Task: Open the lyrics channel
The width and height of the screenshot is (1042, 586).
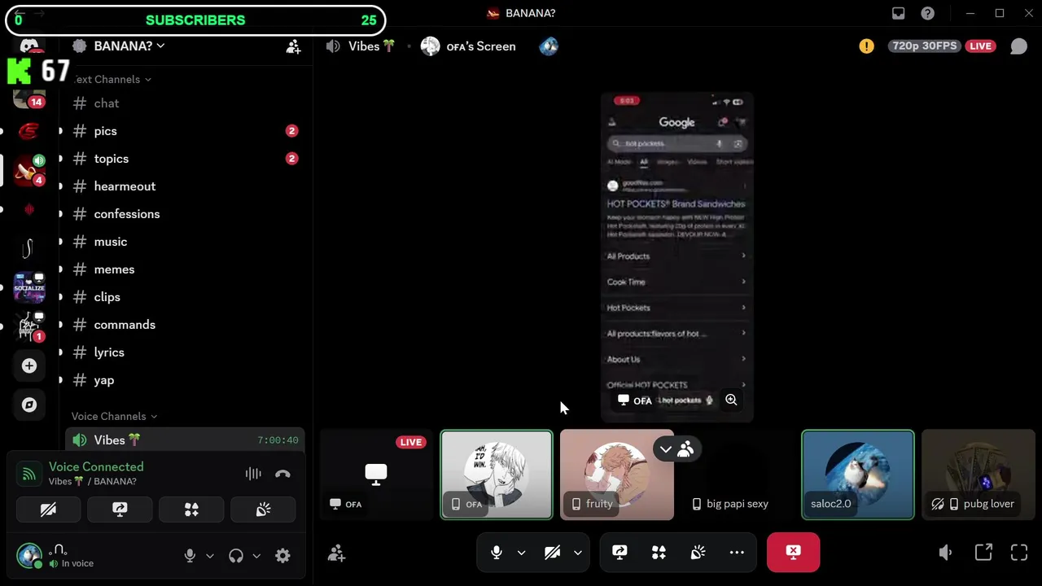Action: (185, 352)
